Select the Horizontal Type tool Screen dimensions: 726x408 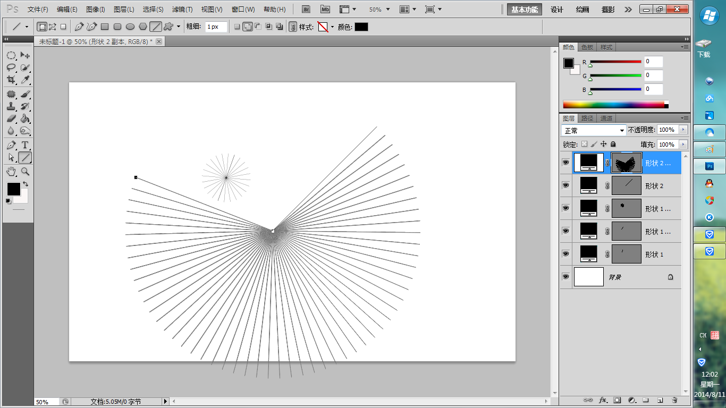coord(25,145)
